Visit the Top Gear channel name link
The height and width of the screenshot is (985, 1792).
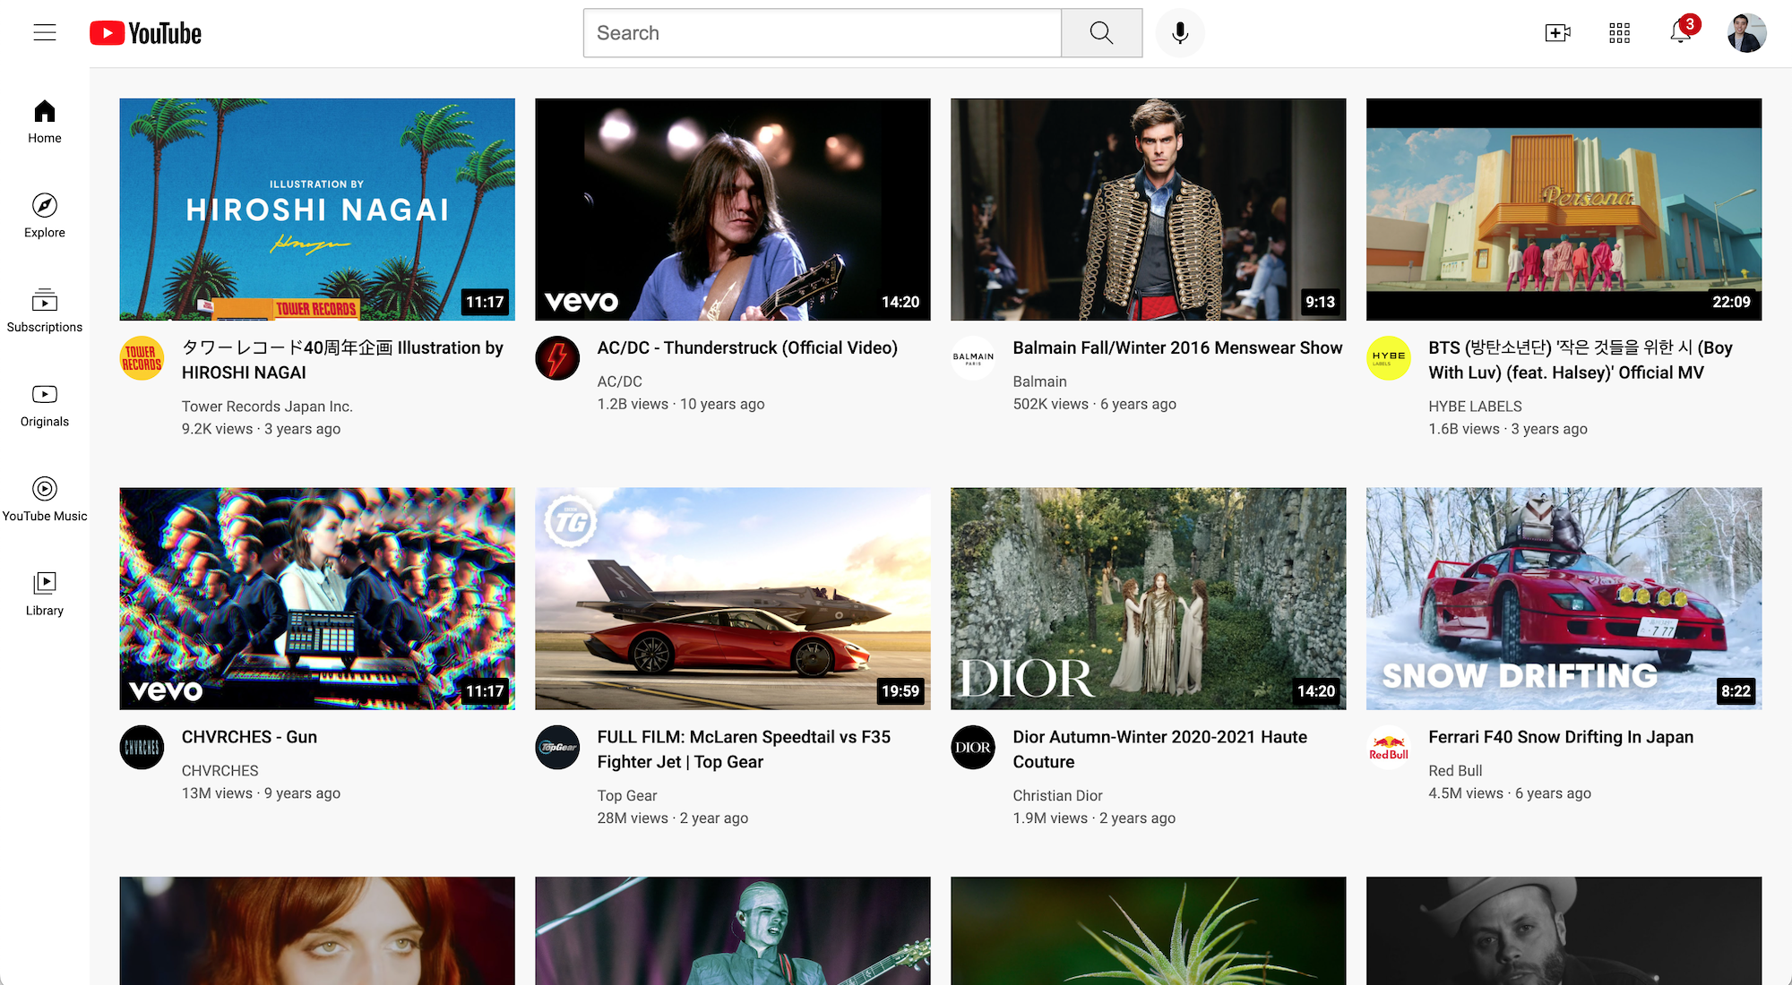click(x=627, y=796)
